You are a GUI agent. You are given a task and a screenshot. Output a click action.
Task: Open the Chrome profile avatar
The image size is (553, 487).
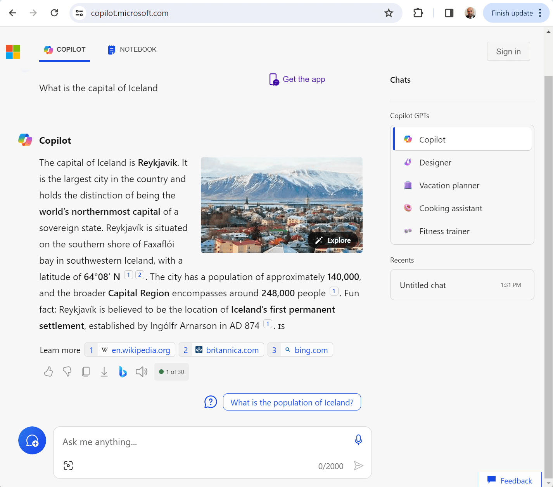pos(470,13)
